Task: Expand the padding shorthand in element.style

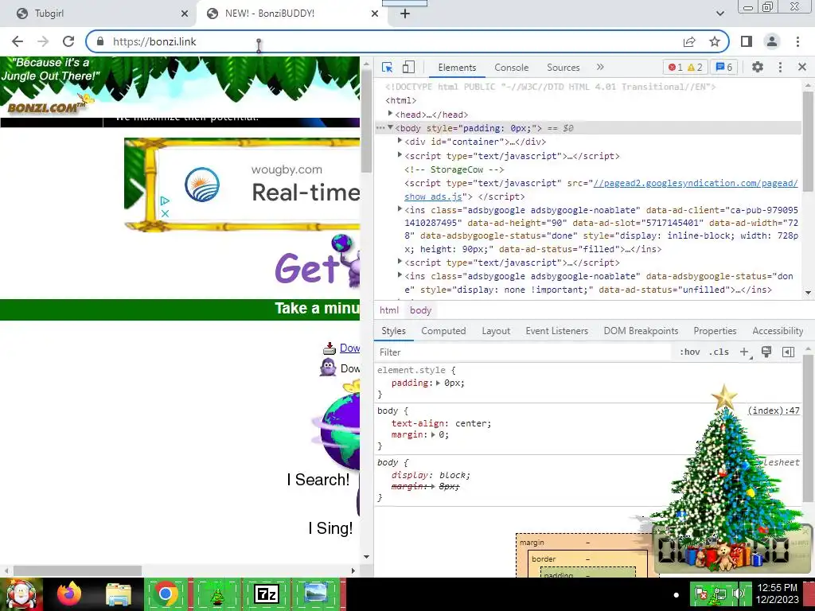Action: click(439, 383)
